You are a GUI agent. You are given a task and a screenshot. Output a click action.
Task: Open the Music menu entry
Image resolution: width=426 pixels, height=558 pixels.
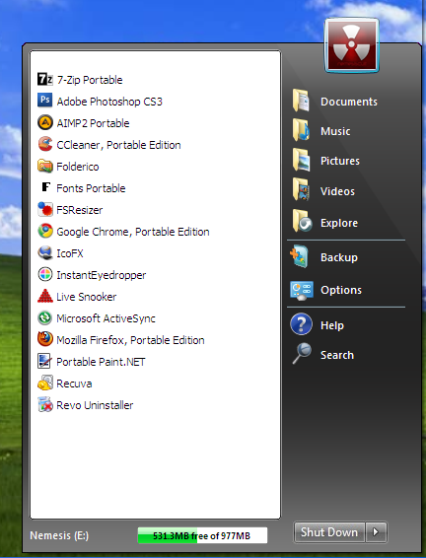click(335, 131)
